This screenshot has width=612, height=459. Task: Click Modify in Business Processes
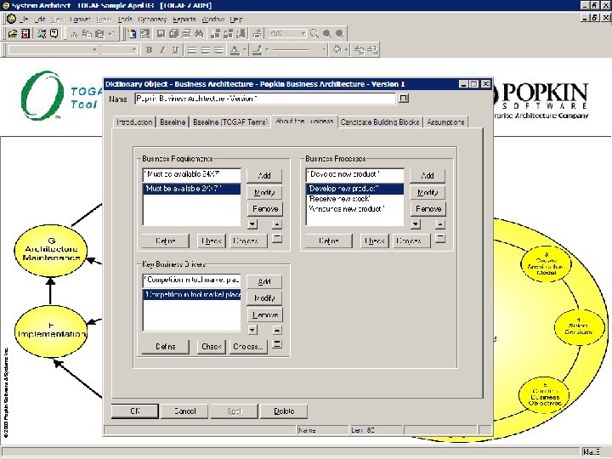[x=428, y=192]
